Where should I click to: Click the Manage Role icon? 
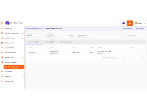[2, 81]
